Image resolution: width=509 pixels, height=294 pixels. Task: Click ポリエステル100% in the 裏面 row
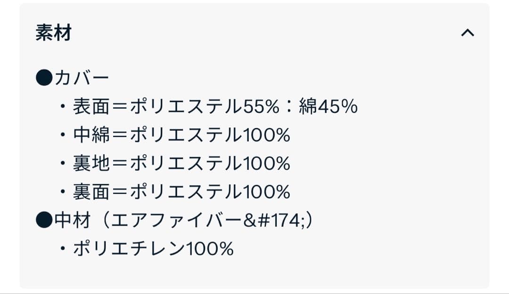click(x=210, y=192)
